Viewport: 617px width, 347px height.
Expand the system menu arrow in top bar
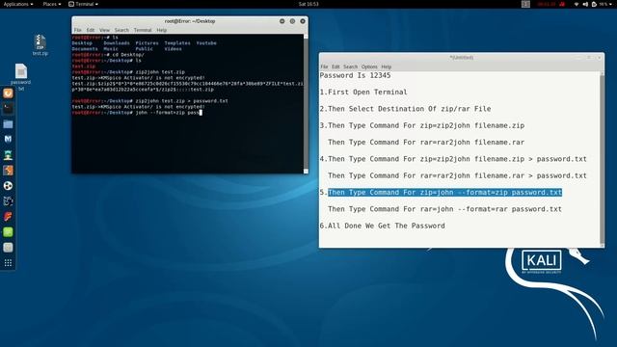(x=610, y=4)
